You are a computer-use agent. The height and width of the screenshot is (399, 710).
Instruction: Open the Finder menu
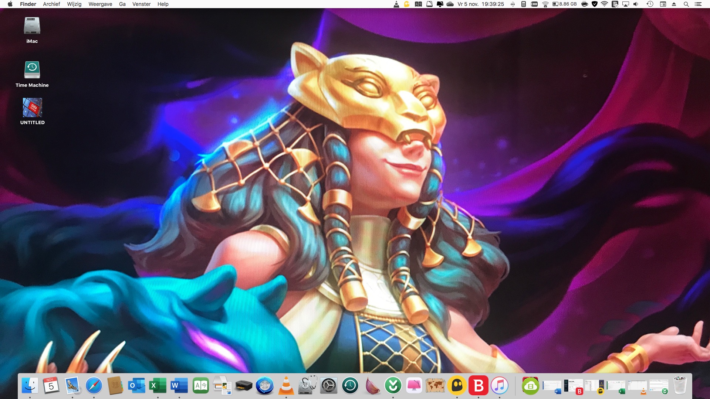28,4
